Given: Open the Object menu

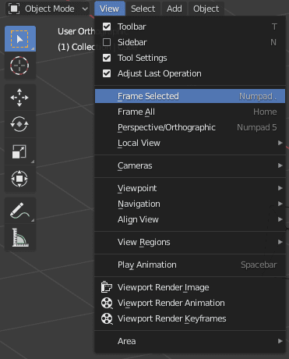Looking at the screenshot, I should (206, 9).
